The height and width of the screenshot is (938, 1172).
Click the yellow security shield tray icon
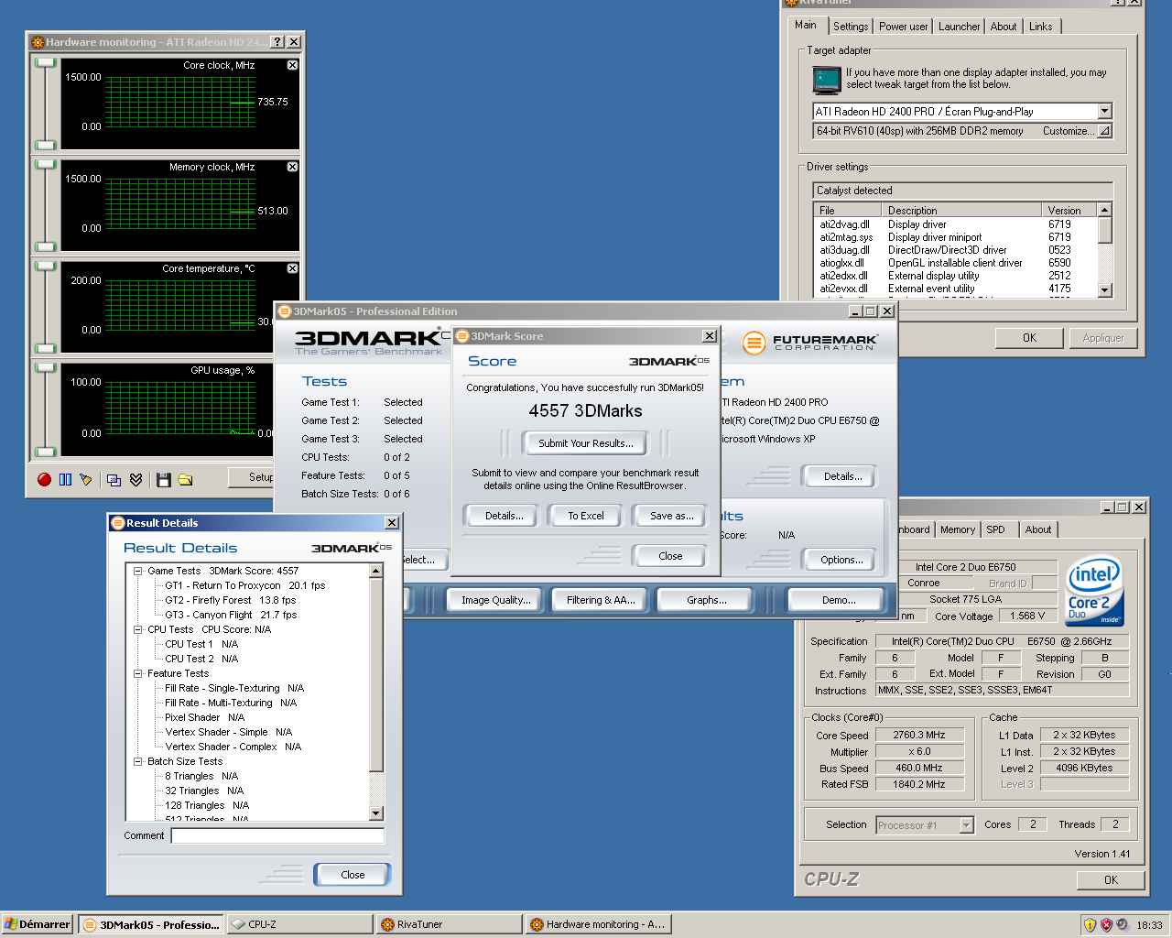(x=1090, y=925)
